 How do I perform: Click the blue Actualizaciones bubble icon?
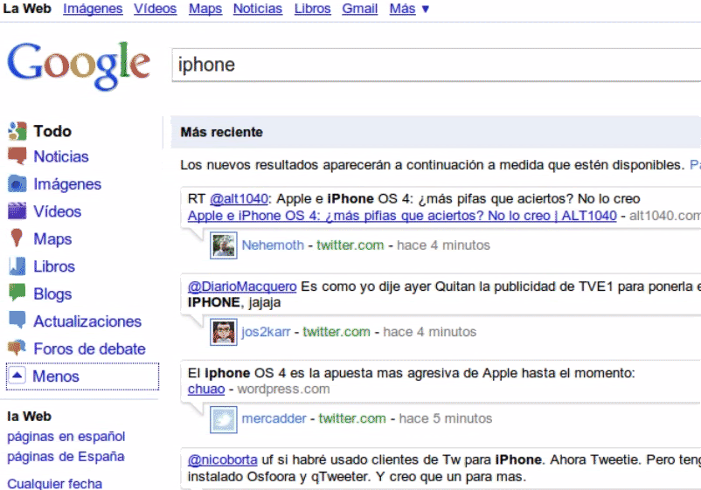click(x=17, y=320)
